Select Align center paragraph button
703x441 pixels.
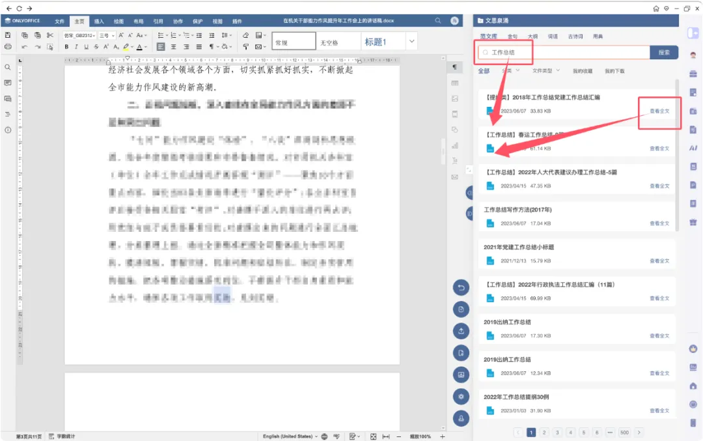pos(174,47)
